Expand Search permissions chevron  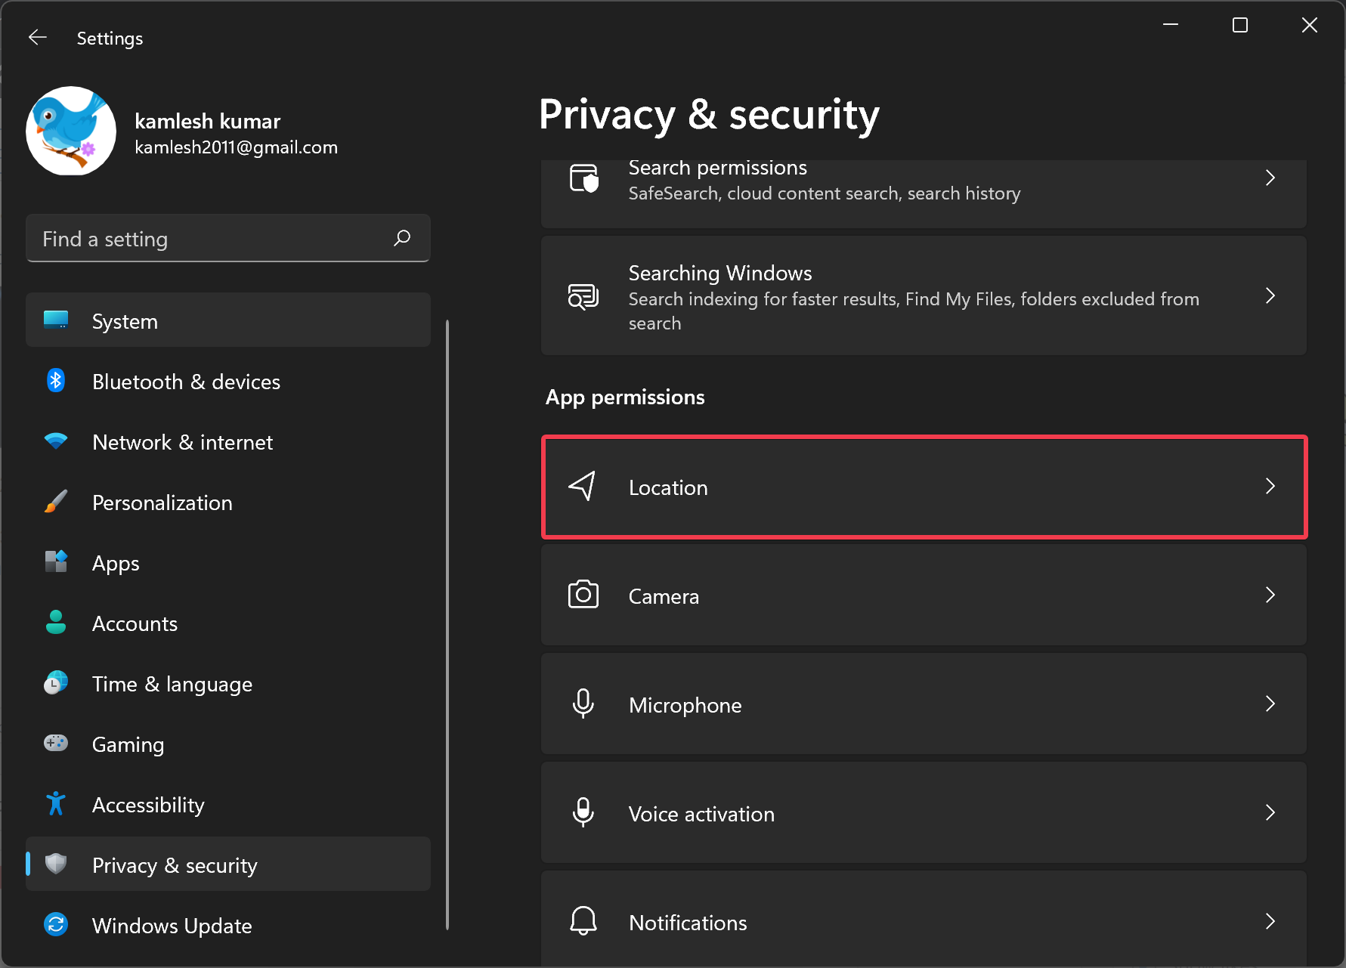pos(1270,178)
